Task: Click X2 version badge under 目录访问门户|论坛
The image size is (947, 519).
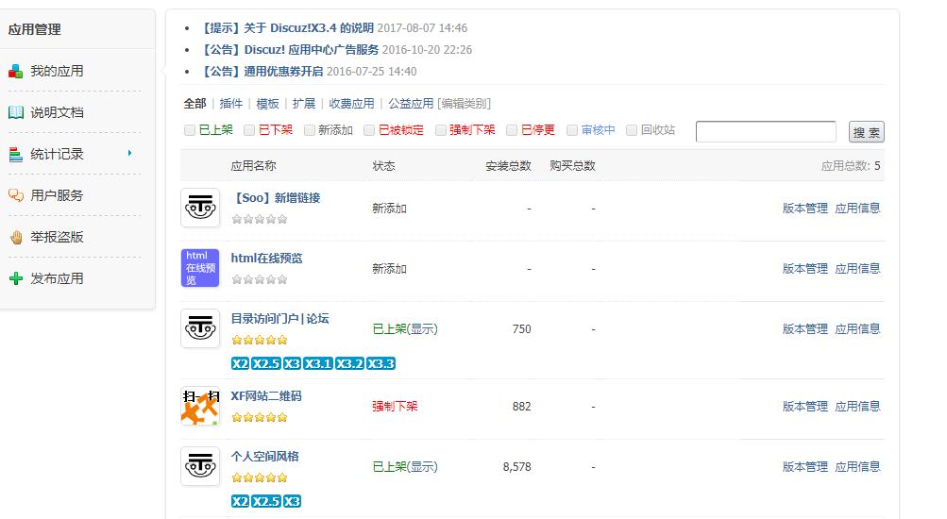Action: click(240, 364)
